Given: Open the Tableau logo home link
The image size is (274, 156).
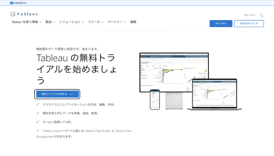Looking at the screenshot, I should point(24,14).
